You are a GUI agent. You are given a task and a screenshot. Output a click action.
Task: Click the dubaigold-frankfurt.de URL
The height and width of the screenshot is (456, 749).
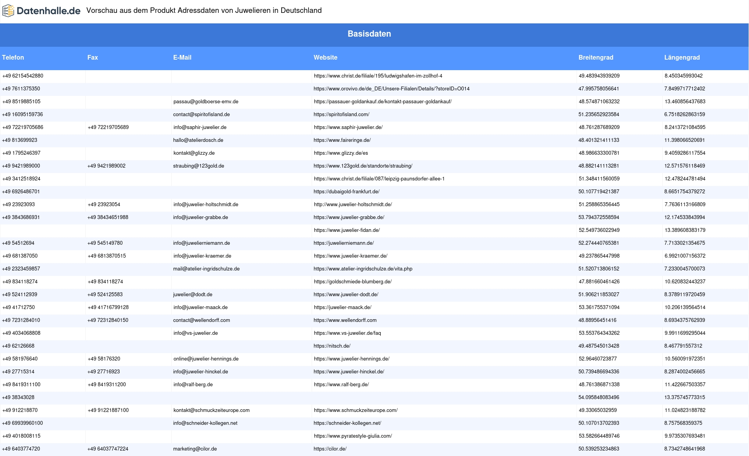pyautogui.click(x=346, y=192)
